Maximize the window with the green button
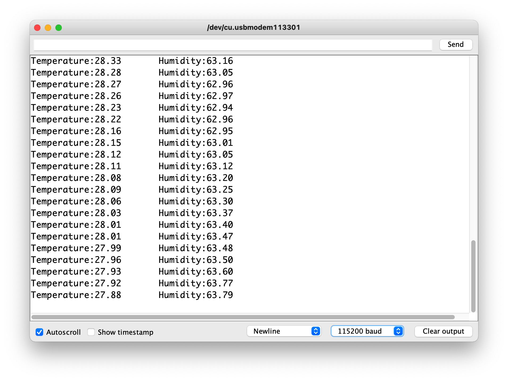This screenshot has height=381, width=508. (59, 27)
